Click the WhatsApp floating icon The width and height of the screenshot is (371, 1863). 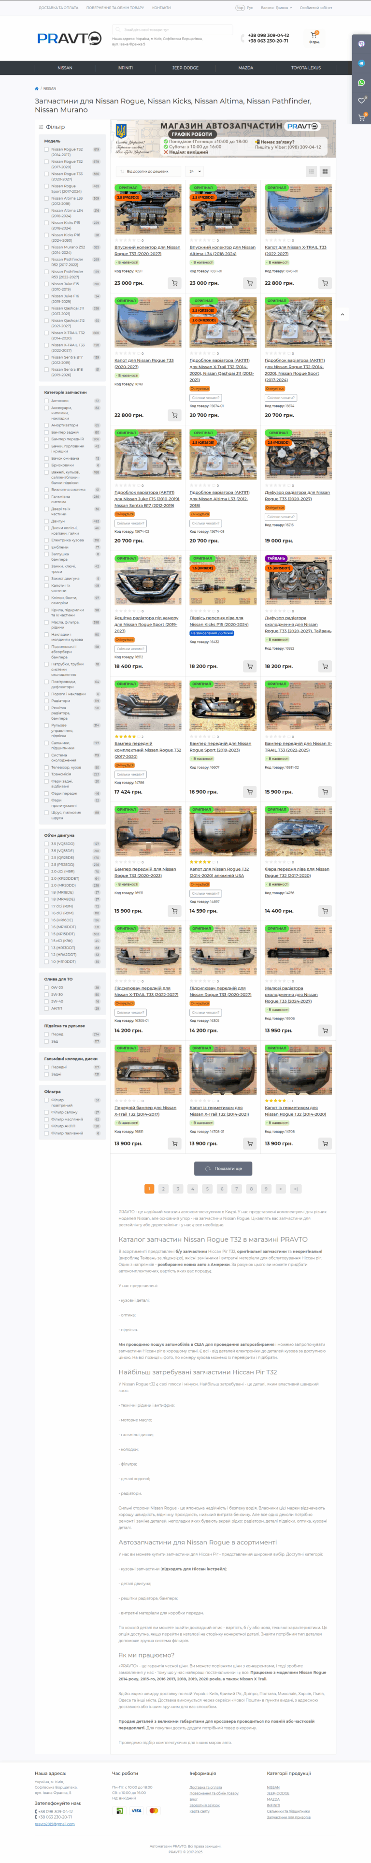(x=362, y=83)
